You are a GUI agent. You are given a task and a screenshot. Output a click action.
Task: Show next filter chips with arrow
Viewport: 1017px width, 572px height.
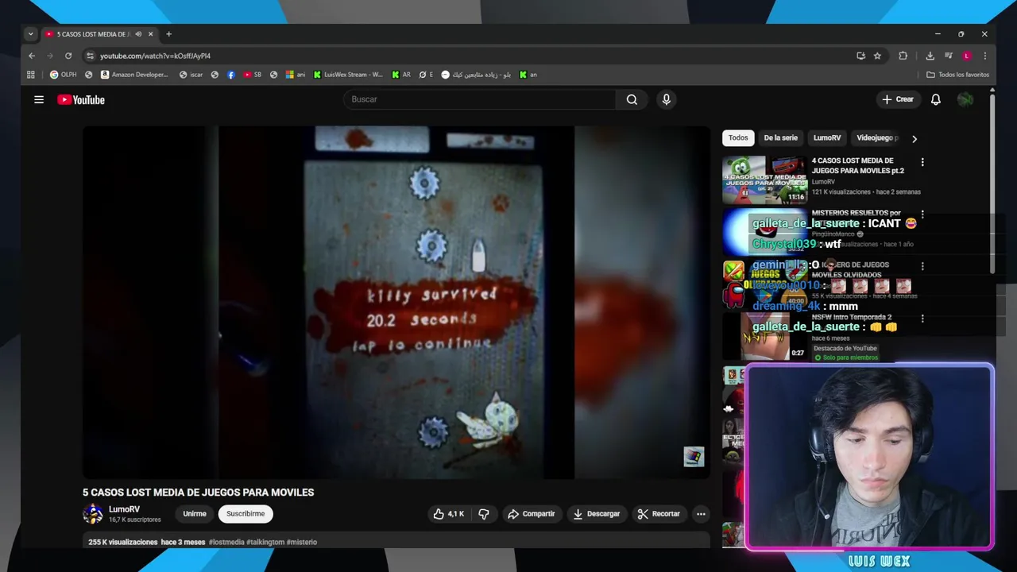tap(915, 138)
